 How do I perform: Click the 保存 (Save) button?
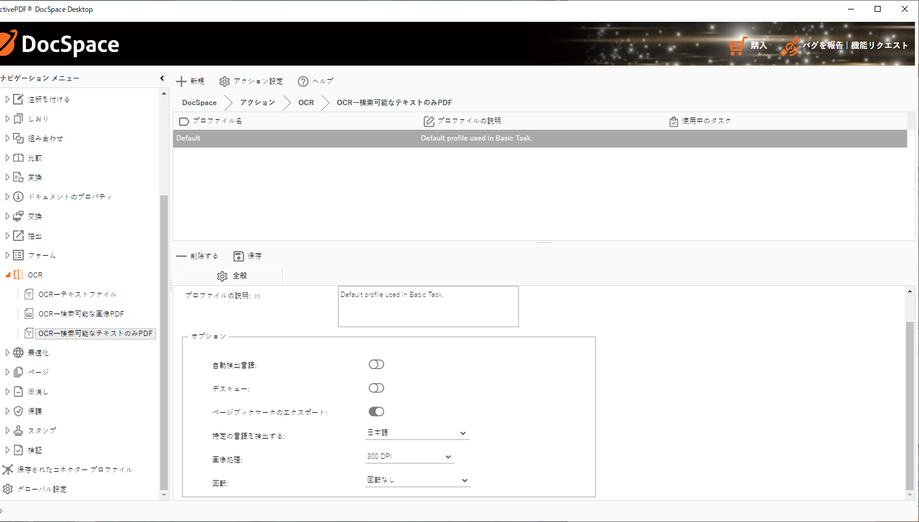[x=248, y=256]
